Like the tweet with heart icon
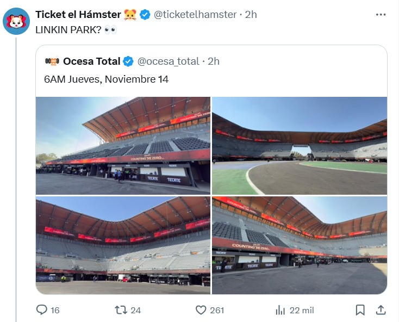This screenshot has width=399, height=322. click(201, 310)
